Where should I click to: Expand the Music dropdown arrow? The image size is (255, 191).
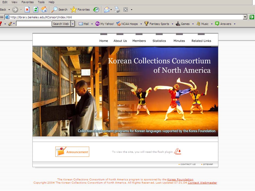point(212,24)
